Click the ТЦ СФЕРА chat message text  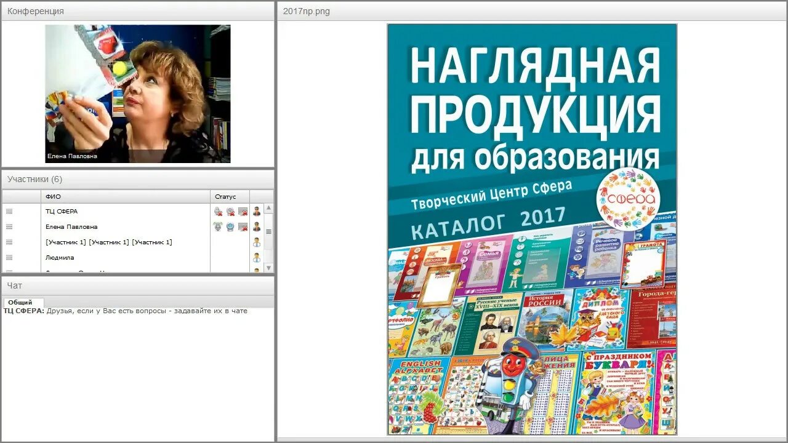126,311
